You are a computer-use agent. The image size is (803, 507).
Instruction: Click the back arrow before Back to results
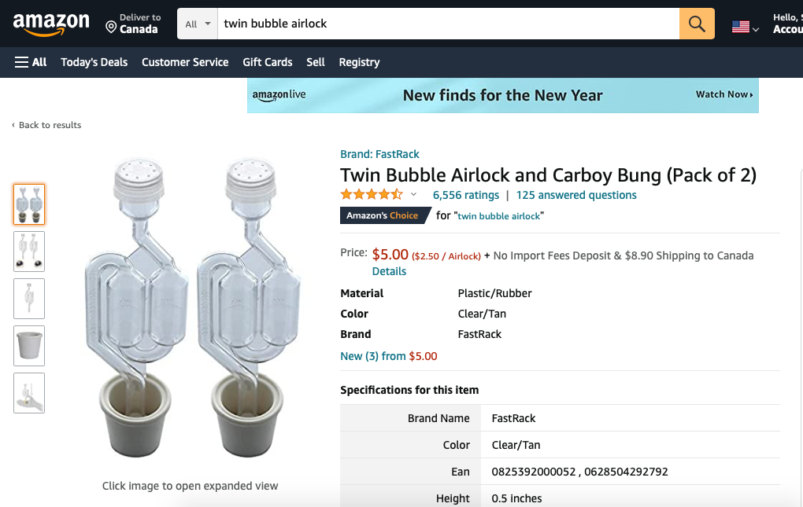tap(13, 124)
